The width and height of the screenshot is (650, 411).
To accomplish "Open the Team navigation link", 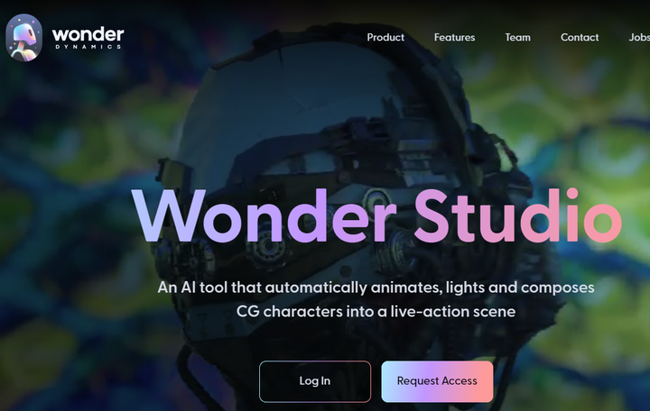I will [518, 37].
